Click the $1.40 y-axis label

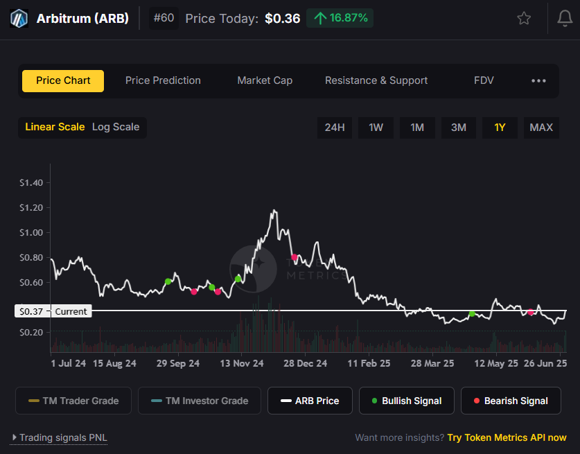(x=31, y=183)
